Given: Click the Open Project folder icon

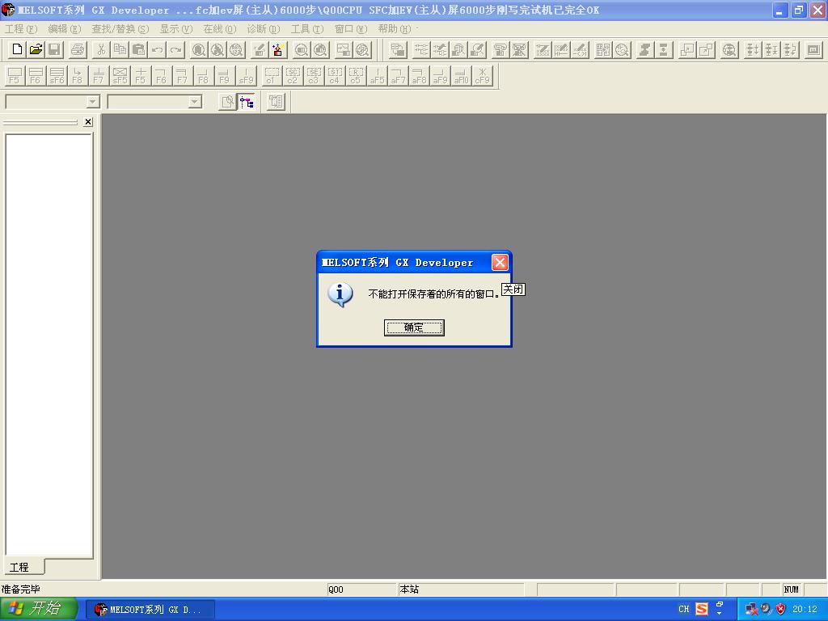Looking at the screenshot, I should [36, 49].
